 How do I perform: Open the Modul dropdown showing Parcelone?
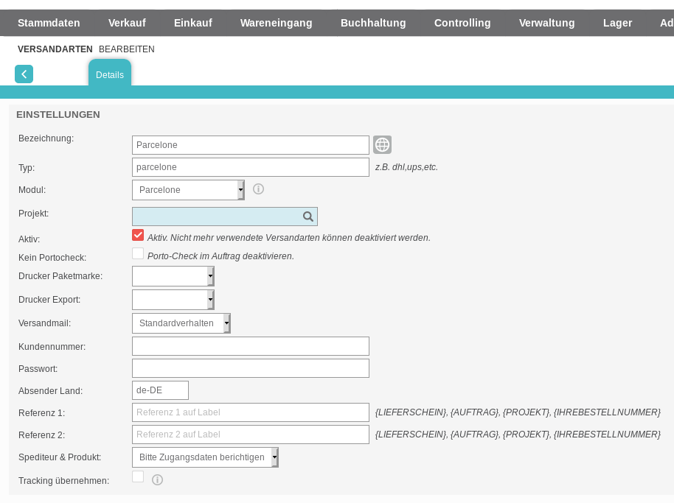[188, 190]
